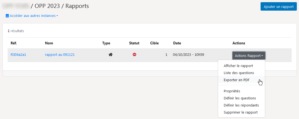Open the R304a2a1 reference link
Screen dimensions: 299x119
point(18,55)
